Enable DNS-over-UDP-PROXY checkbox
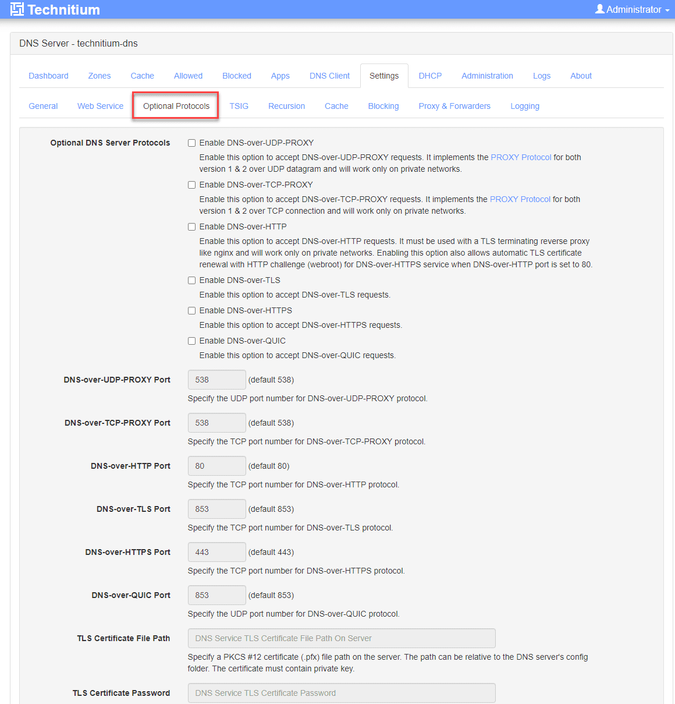The image size is (675, 704). pyautogui.click(x=191, y=143)
